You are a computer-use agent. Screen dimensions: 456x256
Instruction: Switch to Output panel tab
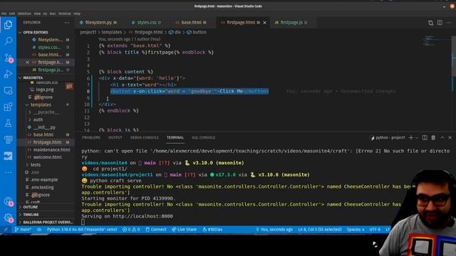115,137
